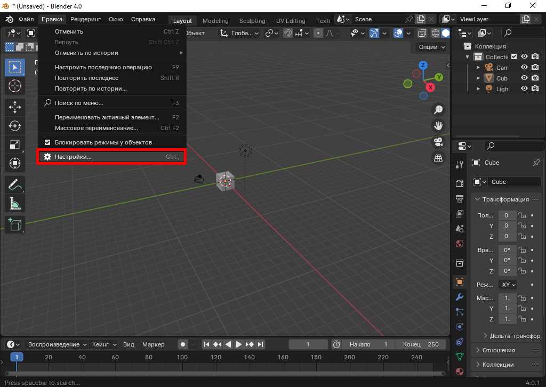Open the 'Воспроизведение' dropdown
This screenshot has width=546, height=387.
[x=57, y=344]
